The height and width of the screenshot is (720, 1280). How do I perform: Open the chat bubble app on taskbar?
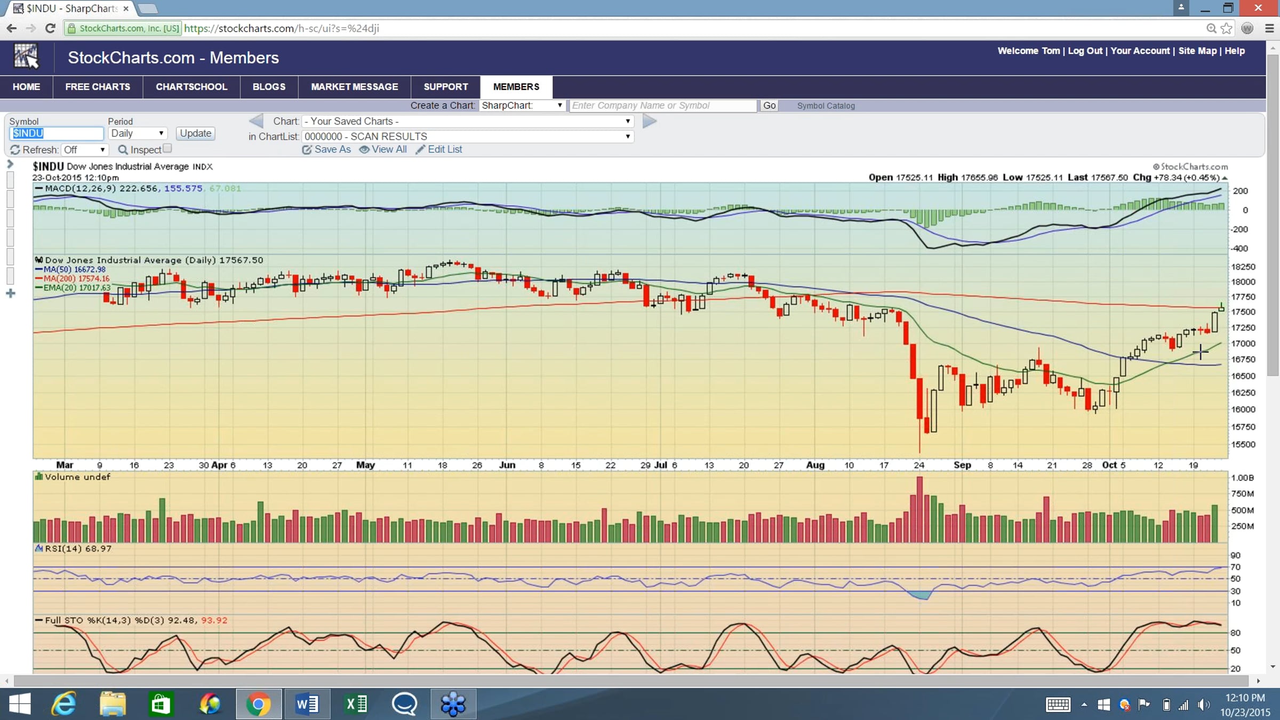coord(405,704)
